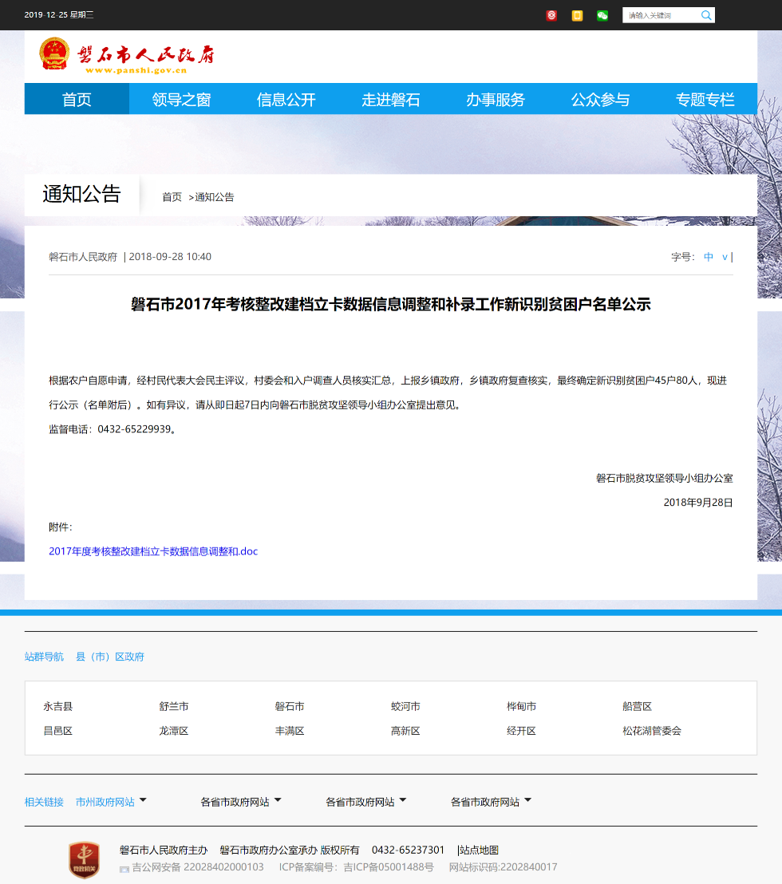782x884 pixels.
Task: Click the magnifier search icon
Action: (x=705, y=15)
